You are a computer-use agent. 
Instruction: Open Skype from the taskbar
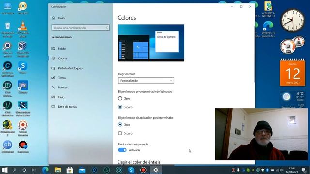tap(131, 170)
